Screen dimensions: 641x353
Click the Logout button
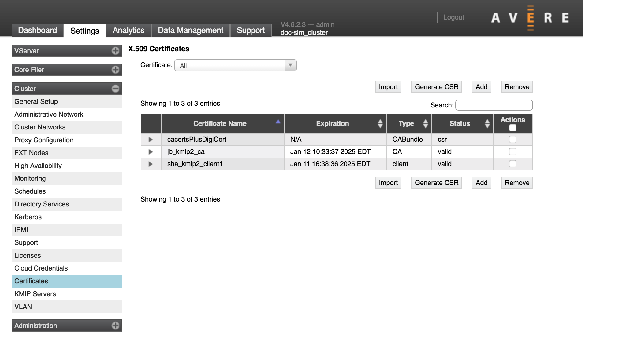pos(453,16)
